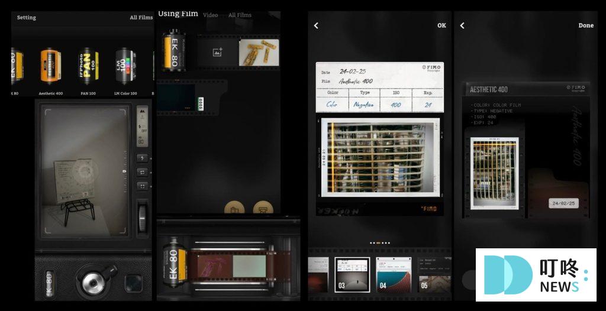This screenshot has height=311, width=606.
Task: Open Setting in the film picker header
Action: click(x=26, y=17)
